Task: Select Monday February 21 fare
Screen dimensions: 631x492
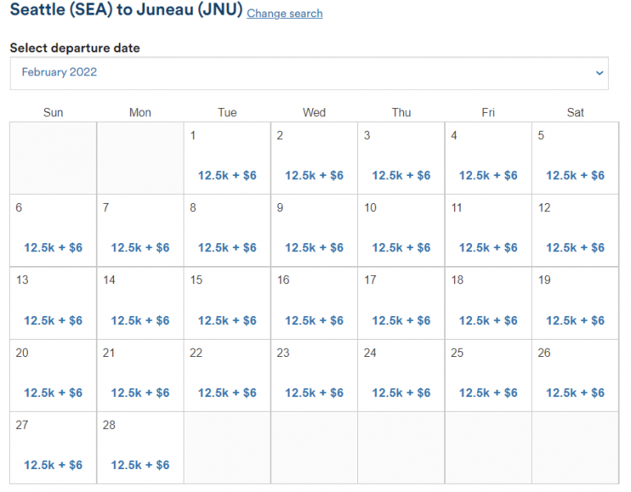Action: click(140, 393)
